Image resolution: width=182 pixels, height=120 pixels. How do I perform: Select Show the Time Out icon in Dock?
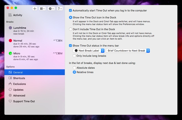(x=70, y=17)
